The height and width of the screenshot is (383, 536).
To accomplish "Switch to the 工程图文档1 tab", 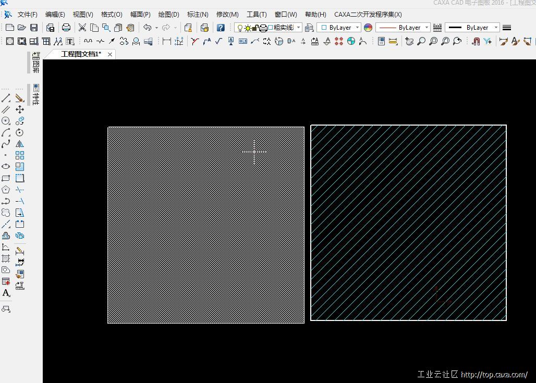I will point(81,54).
